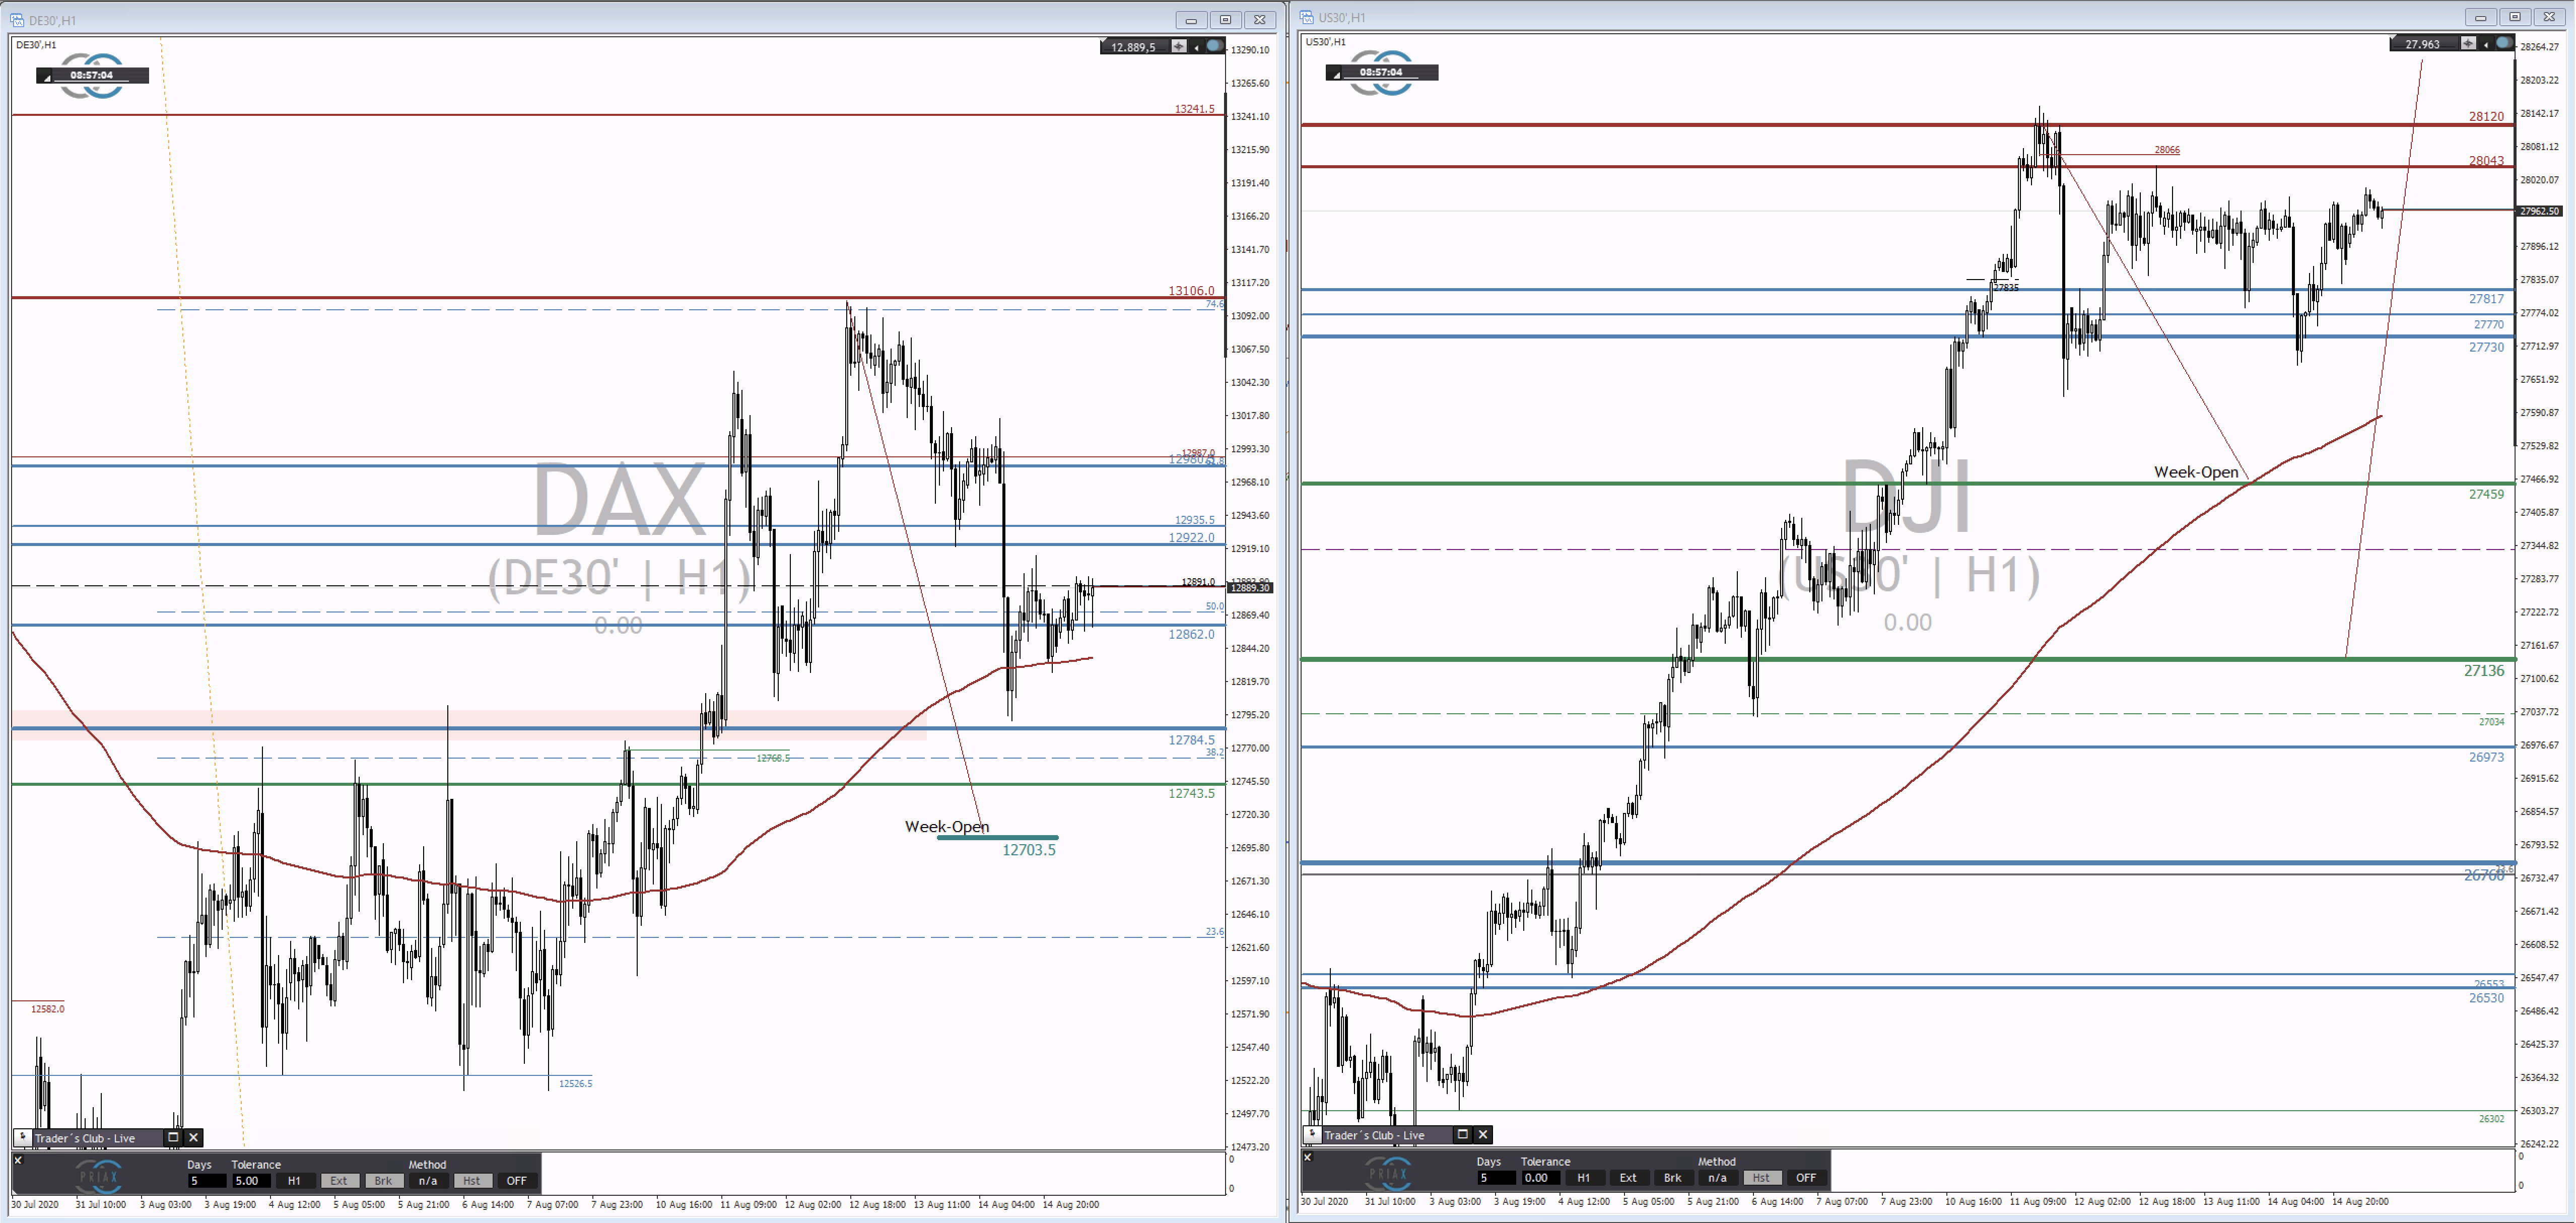Click crosshair icon in DE30 price widget
This screenshot has width=2576, height=1223.
click(1179, 46)
